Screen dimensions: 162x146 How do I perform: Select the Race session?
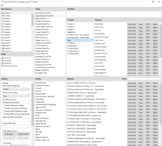click(x=80, y=40)
